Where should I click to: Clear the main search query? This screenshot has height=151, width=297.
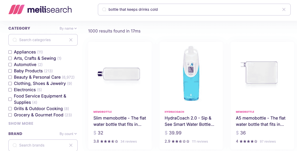click(x=284, y=9)
